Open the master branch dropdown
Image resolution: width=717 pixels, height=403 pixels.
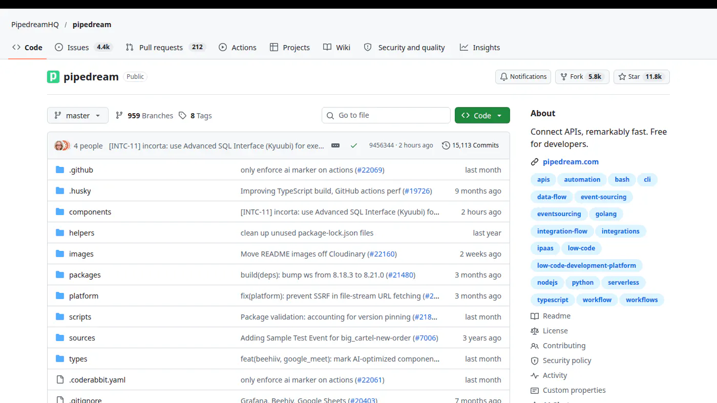tap(78, 115)
